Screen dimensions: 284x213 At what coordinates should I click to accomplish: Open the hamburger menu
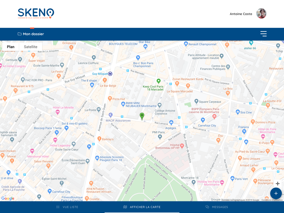click(263, 34)
